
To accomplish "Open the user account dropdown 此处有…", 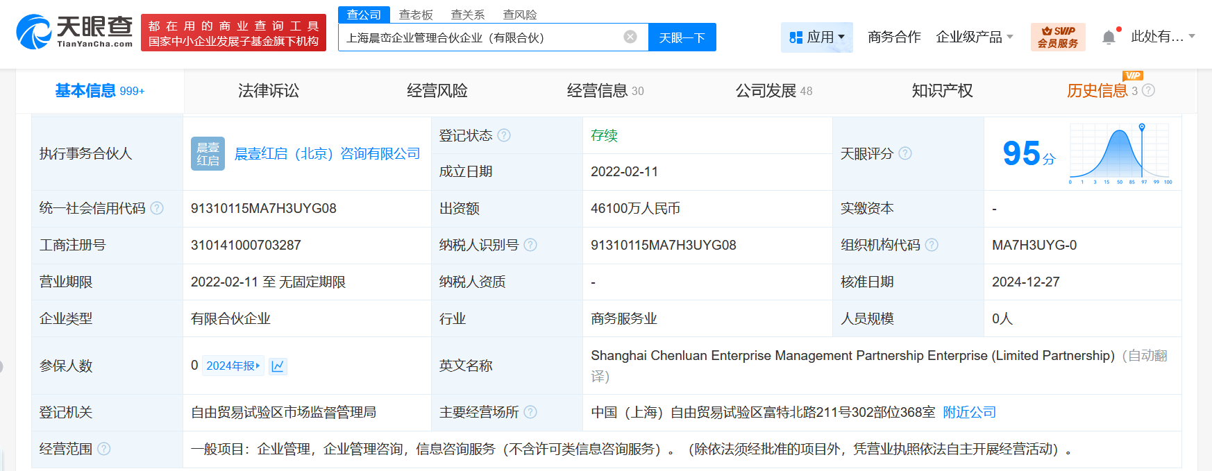I will click(1163, 36).
